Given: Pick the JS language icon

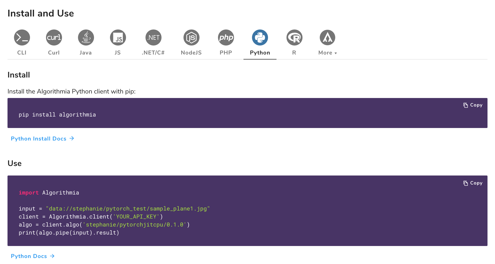Looking at the screenshot, I should click(118, 37).
